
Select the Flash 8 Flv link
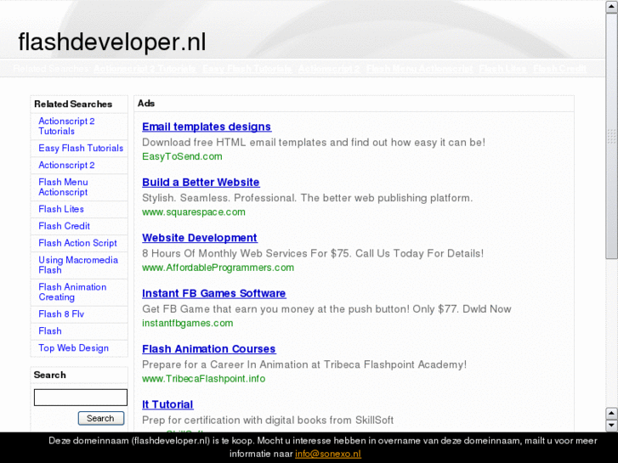pyautogui.click(x=61, y=314)
